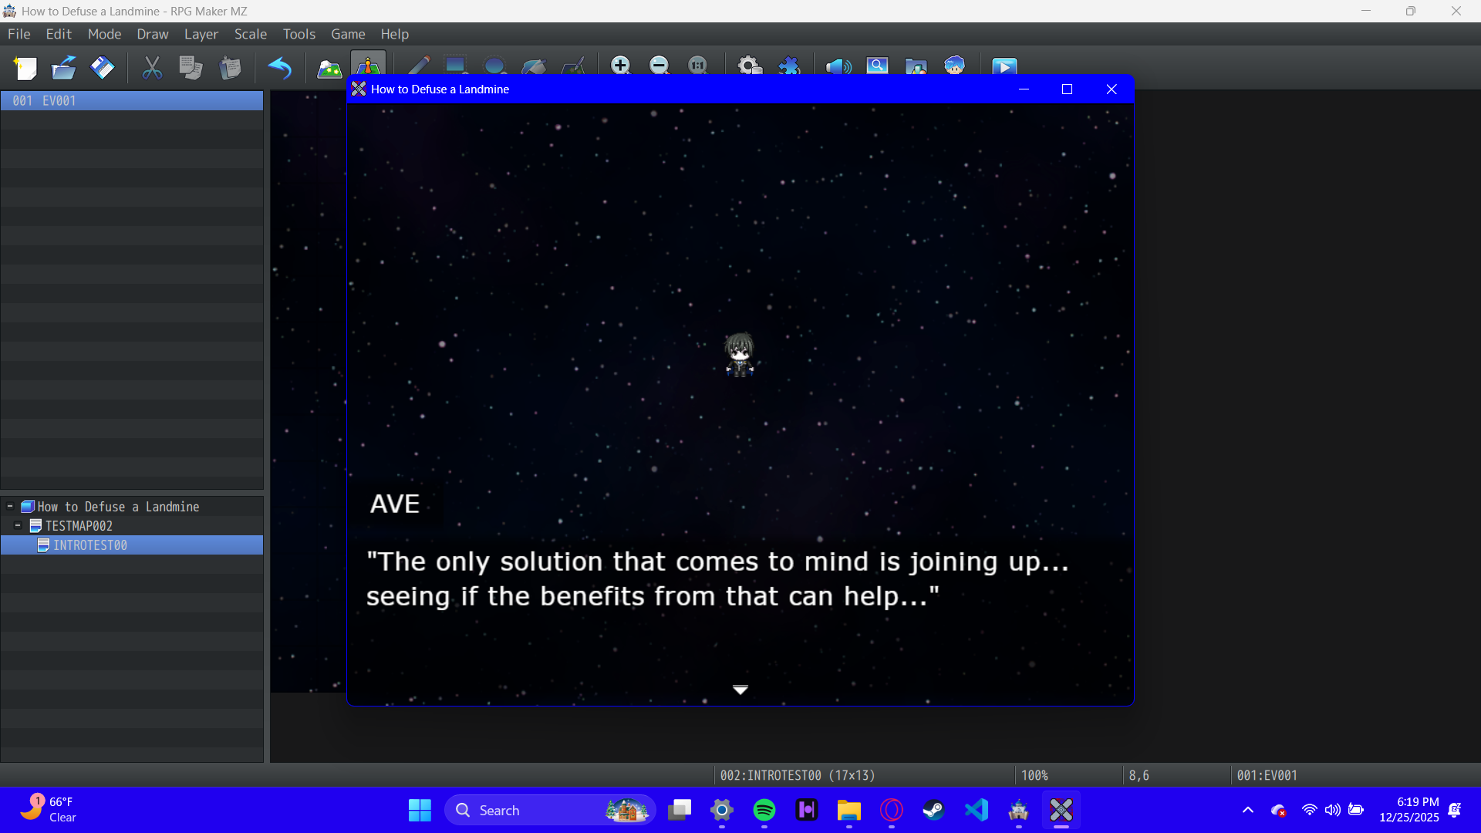Switch to Map mode icon
The width and height of the screenshot is (1481, 833).
coord(329,68)
